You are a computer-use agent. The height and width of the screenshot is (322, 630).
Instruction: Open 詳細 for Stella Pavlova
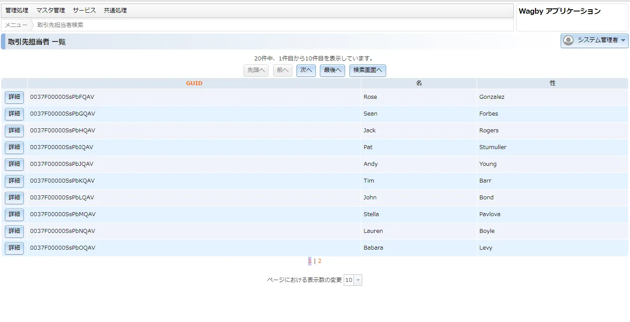click(x=14, y=214)
